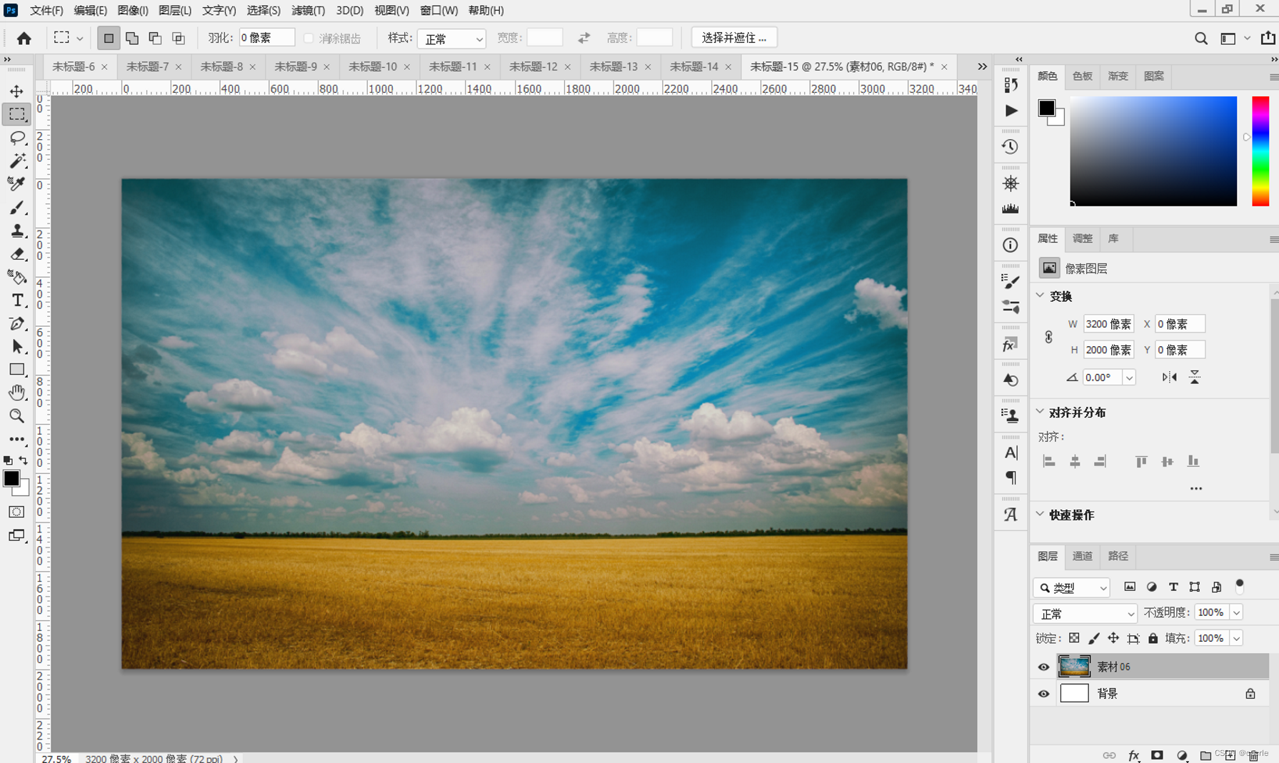
Task: Toggle the new selection mode button
Action: 109,38
